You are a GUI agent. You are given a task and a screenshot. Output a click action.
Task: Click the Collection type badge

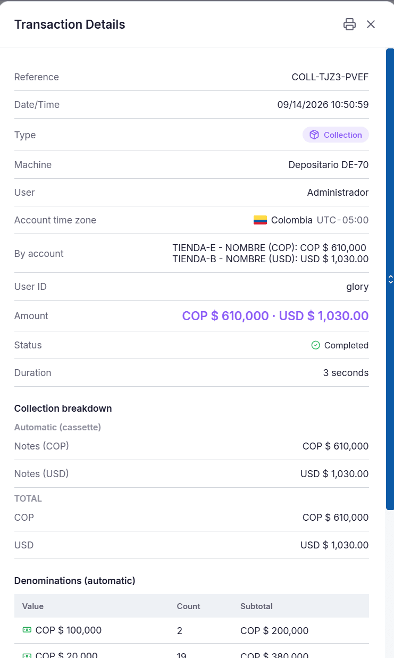point(336,135)
